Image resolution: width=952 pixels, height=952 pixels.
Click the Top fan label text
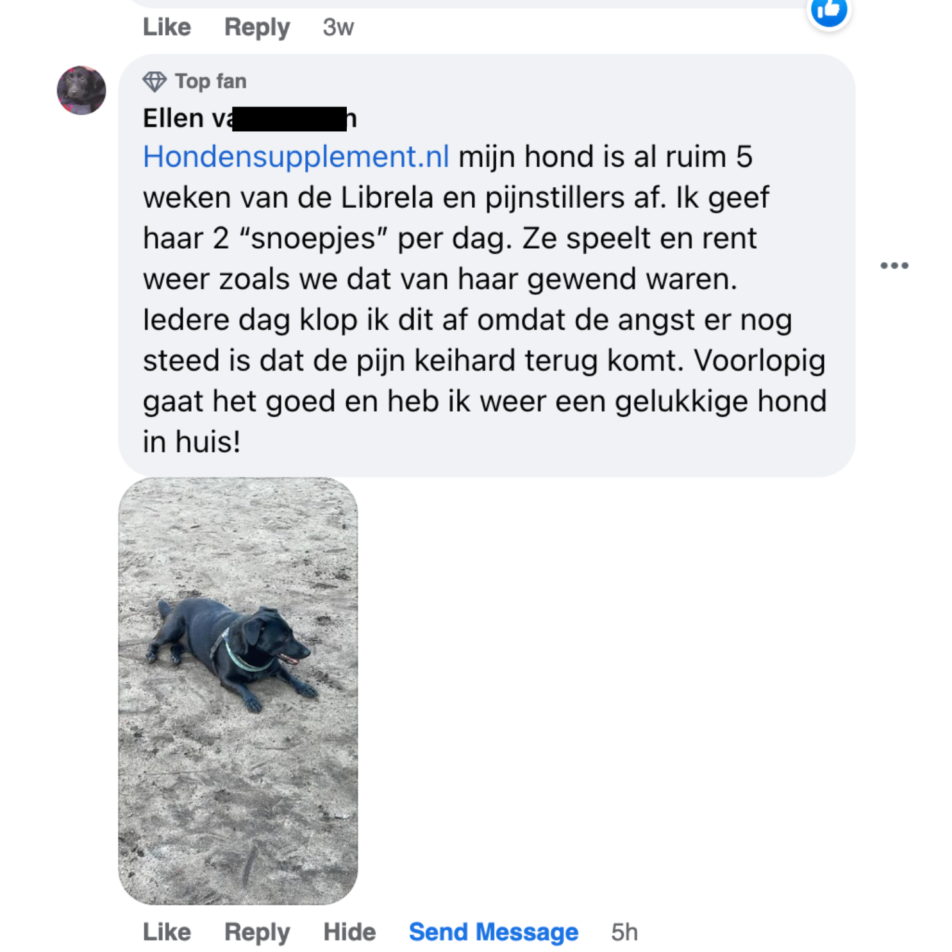pyautogui.click(x=211, y=81)
